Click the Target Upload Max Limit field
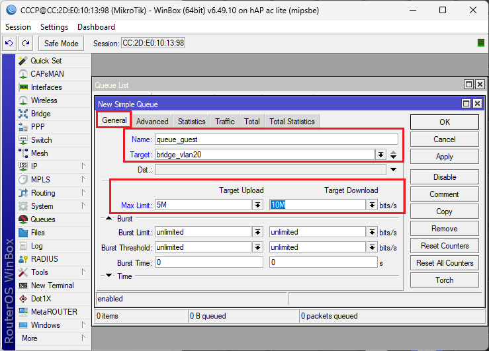The height and width of the screenshot is (351, 489). pyautogui.click(x=203, y=205)
